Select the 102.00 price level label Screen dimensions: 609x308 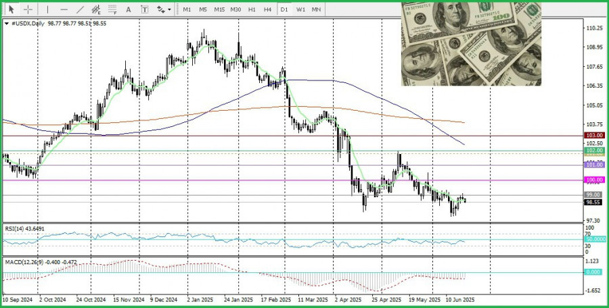point(595,151)
